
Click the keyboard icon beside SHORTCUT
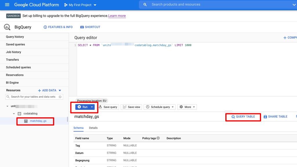pyautogui.click(x=82, y=27)
